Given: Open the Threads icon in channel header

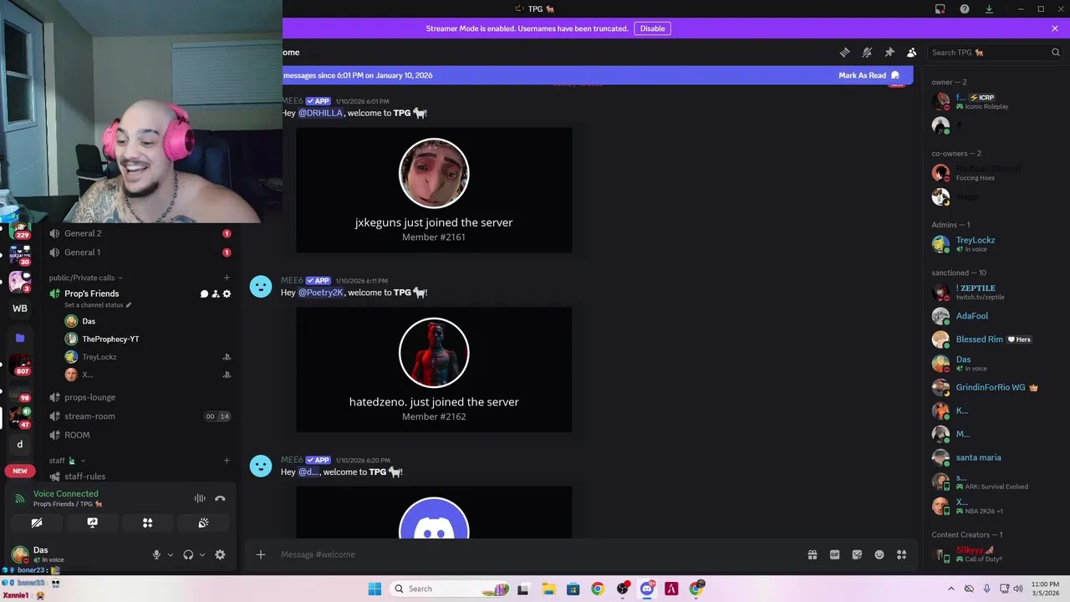Looking at the screenshot, I should pyautogui.click(x=844, y=52).
